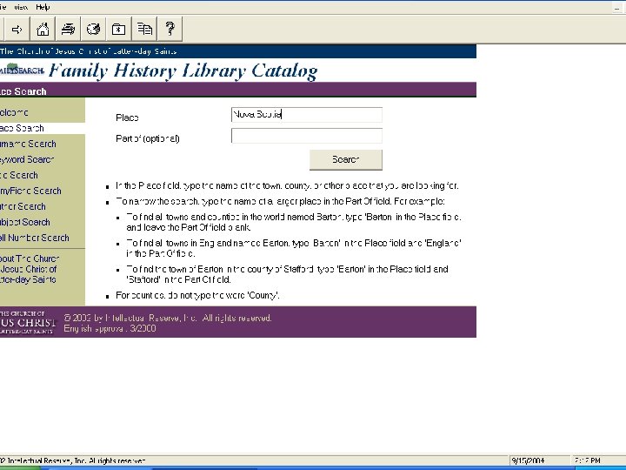
Task: Click into the Part of (optional) field
Action: 307,136
